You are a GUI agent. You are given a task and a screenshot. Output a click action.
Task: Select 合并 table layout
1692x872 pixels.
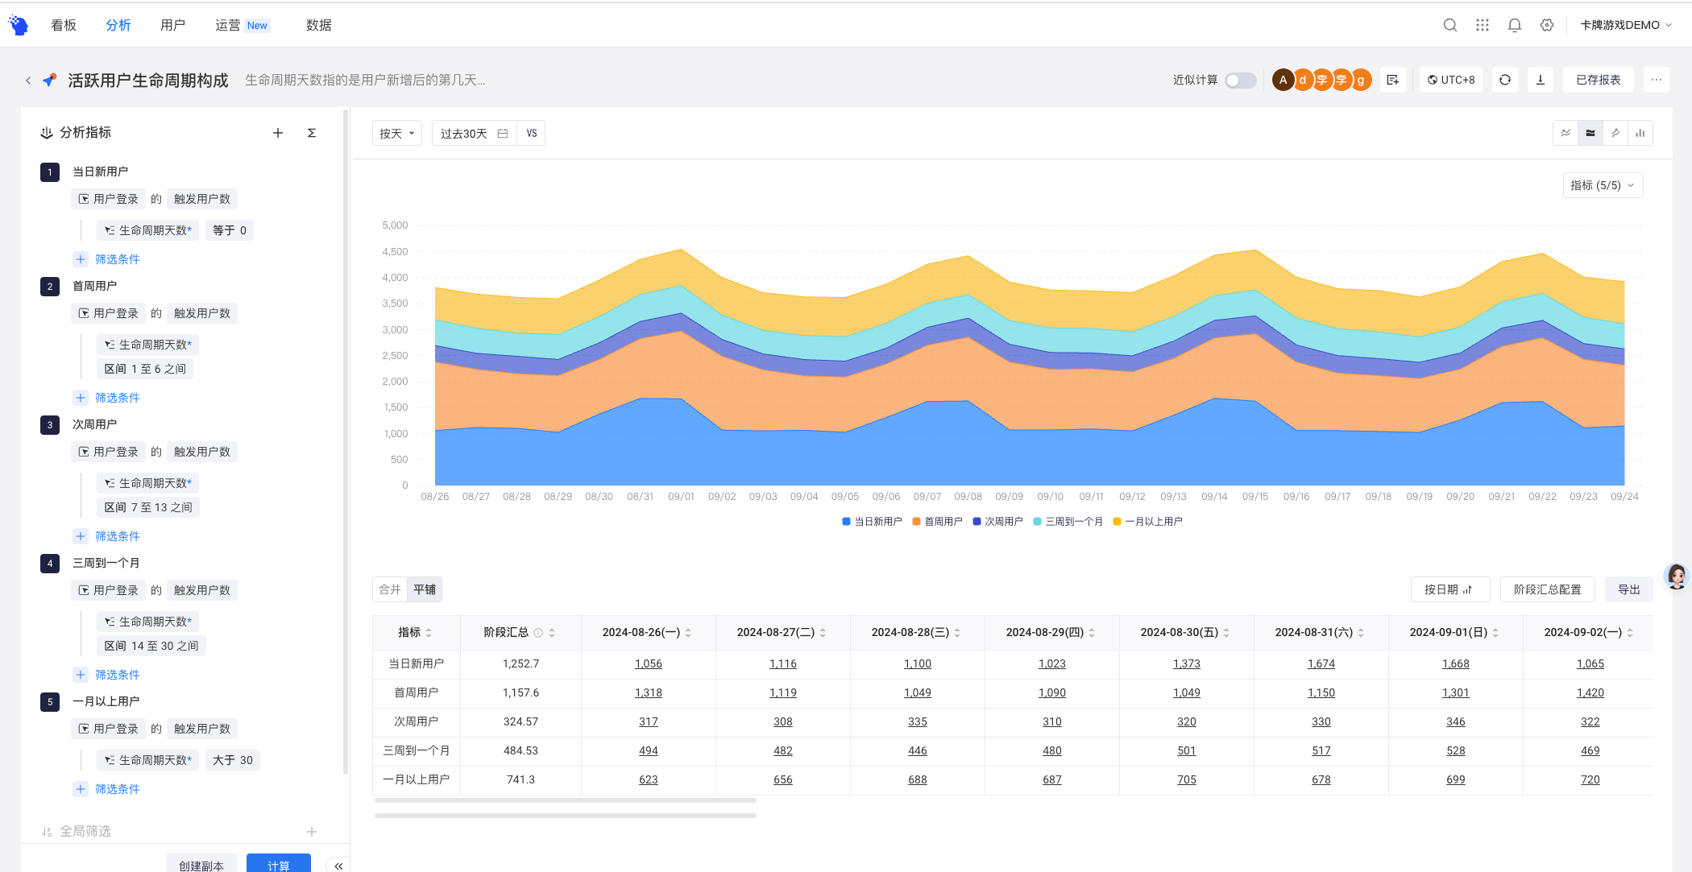click(x=390, y=589)
